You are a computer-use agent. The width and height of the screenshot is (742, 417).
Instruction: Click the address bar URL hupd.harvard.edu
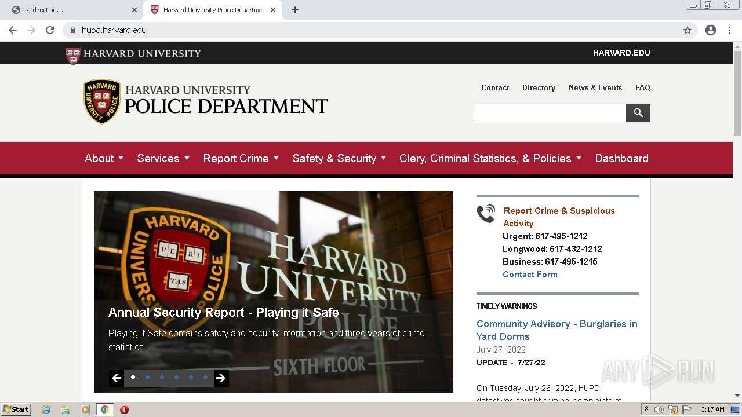[x=114, y=30]
